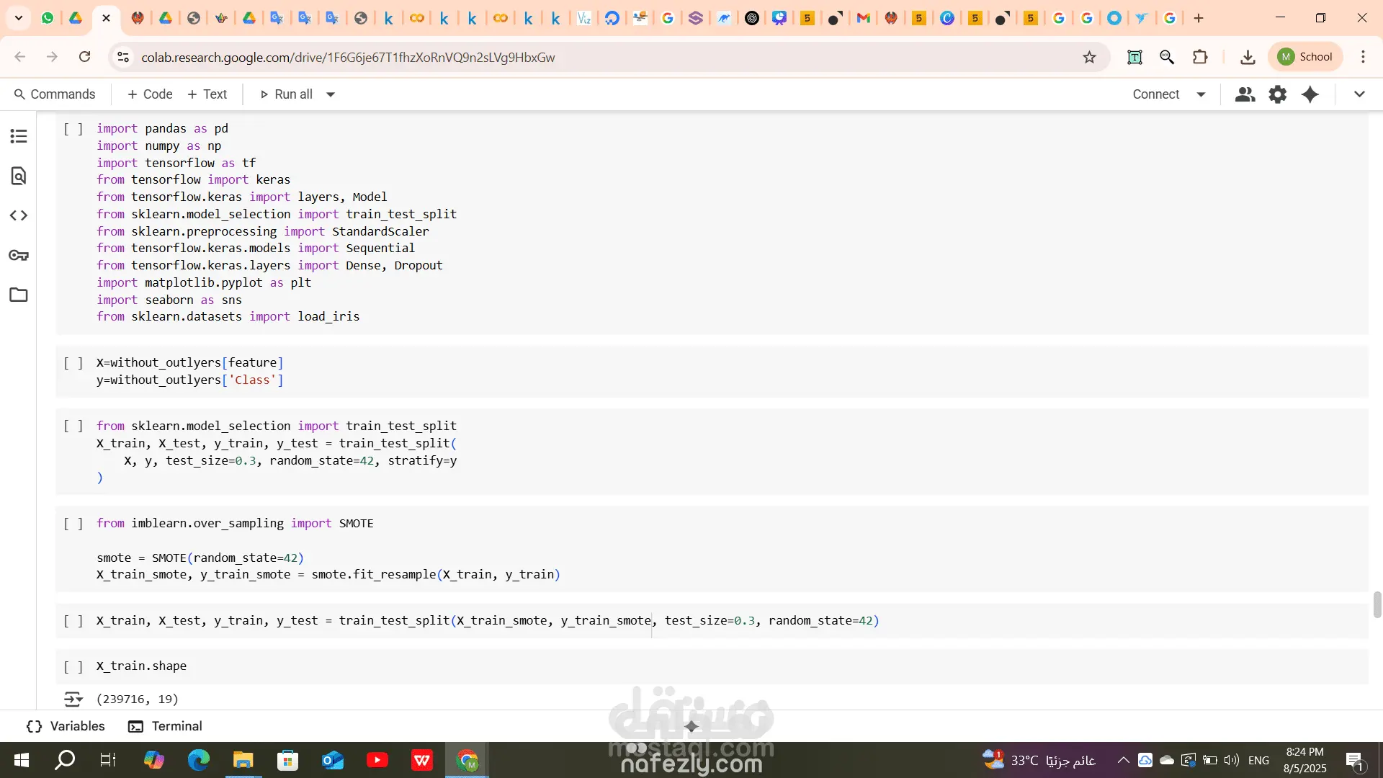Open the Terminal panel tab
Image resolution: width=1383 pixels, height=778 pixels.
[x=165, y=726]
